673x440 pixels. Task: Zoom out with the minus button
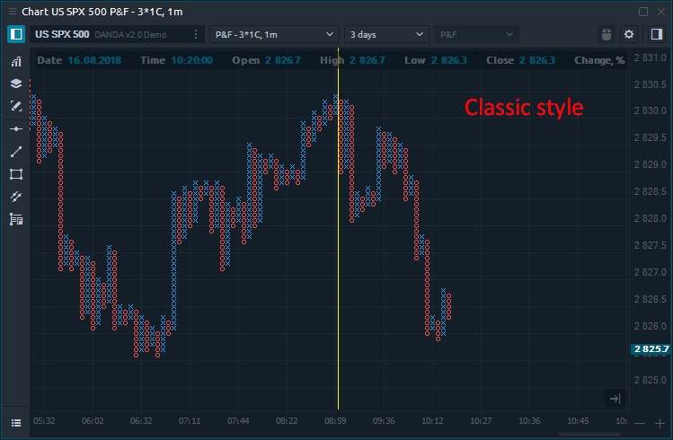pyautogui.click(x=639, y=423)
